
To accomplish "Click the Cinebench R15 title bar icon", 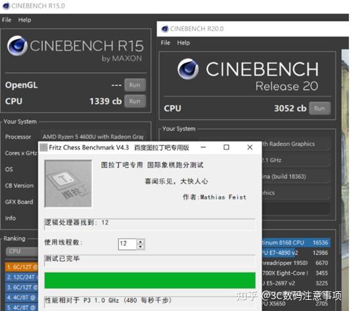I will [6, 6].
